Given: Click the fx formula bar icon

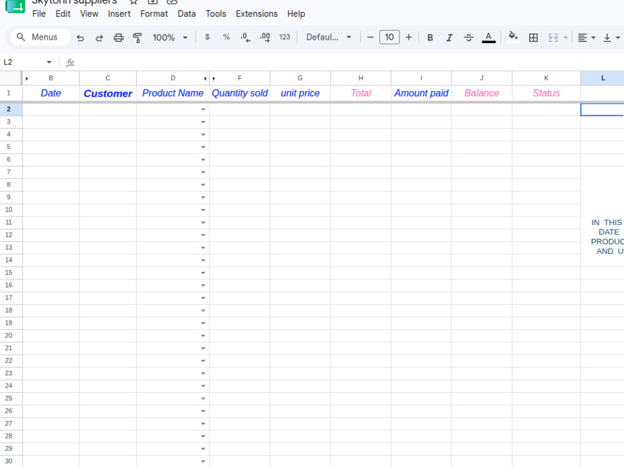Looking at the screenshot, I should [70, 62].
